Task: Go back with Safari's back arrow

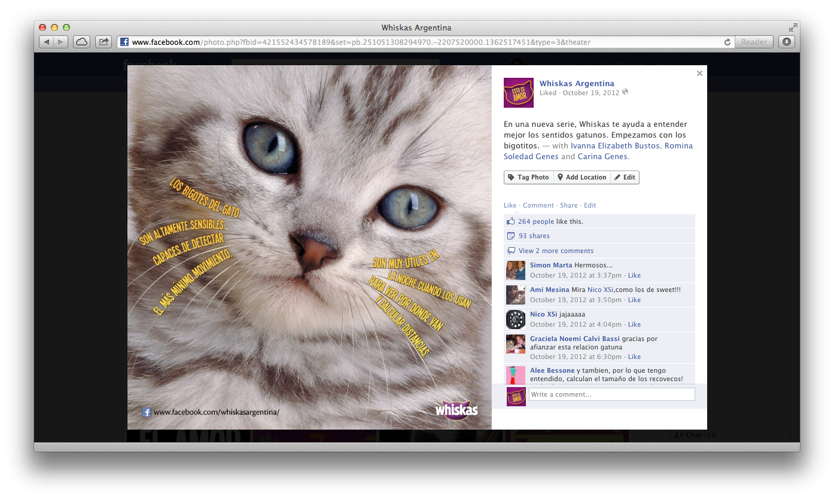Action: (x=47, y=42)
